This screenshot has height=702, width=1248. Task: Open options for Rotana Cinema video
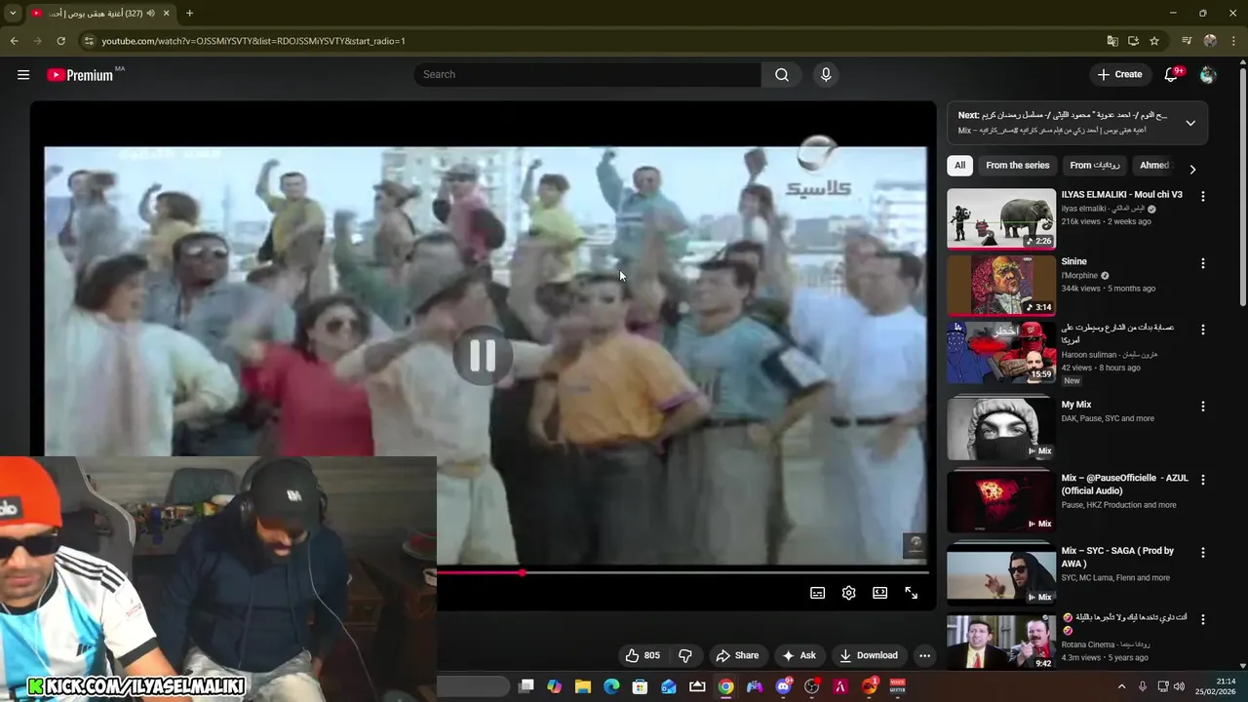[x=1202, y=619]
